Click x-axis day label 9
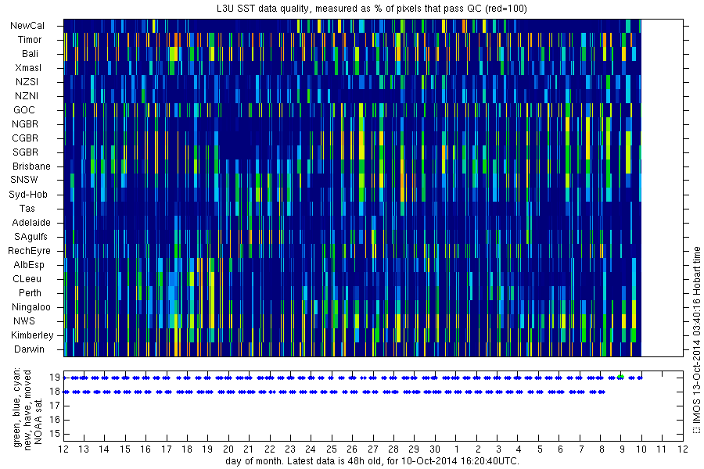 pyautogui.click(x=622, y=449)
